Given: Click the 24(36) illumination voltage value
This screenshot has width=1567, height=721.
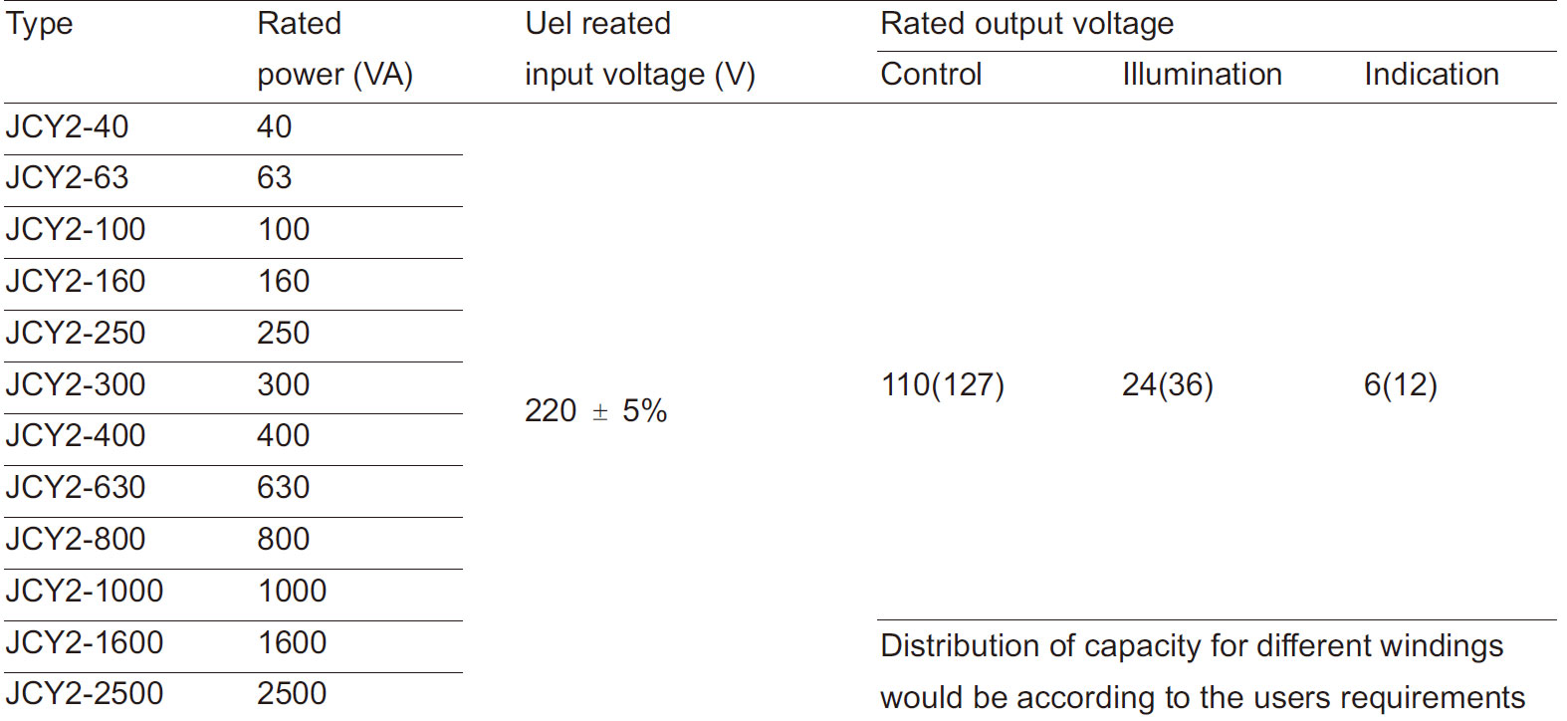Looking at the screenshot, I should point(1167,385).
